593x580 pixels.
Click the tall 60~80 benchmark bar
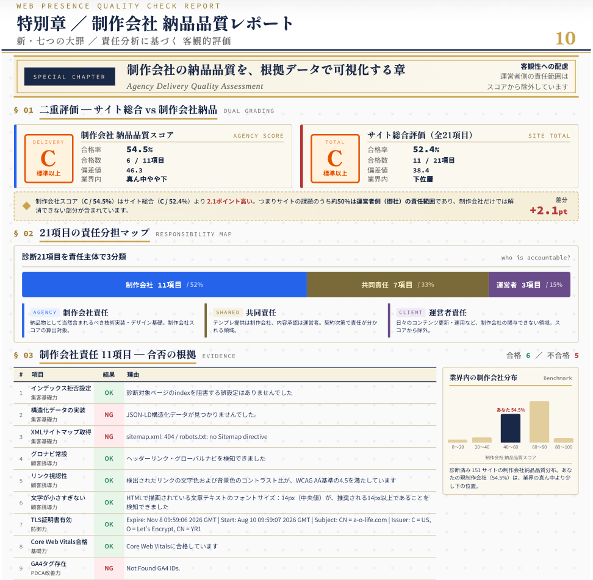[x=539, y=422]
